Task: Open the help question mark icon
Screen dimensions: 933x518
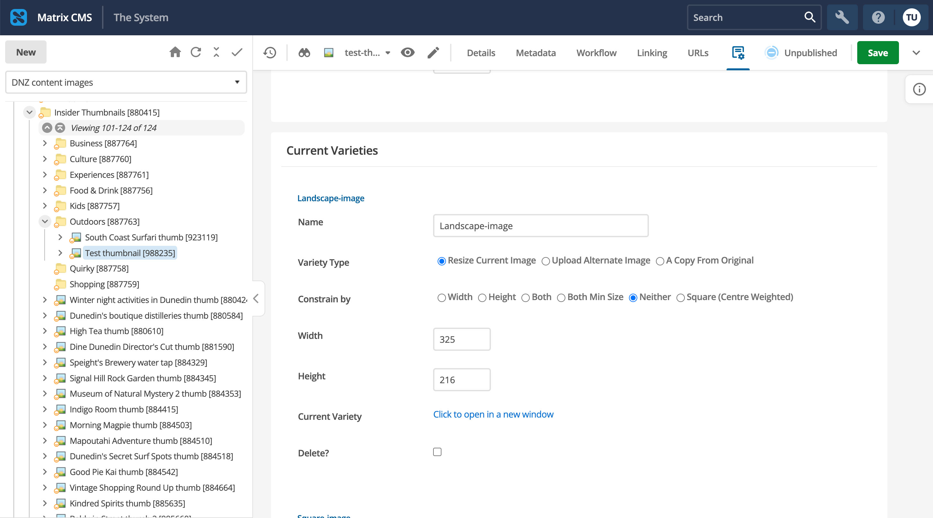Action: click(x=878, y=17)
